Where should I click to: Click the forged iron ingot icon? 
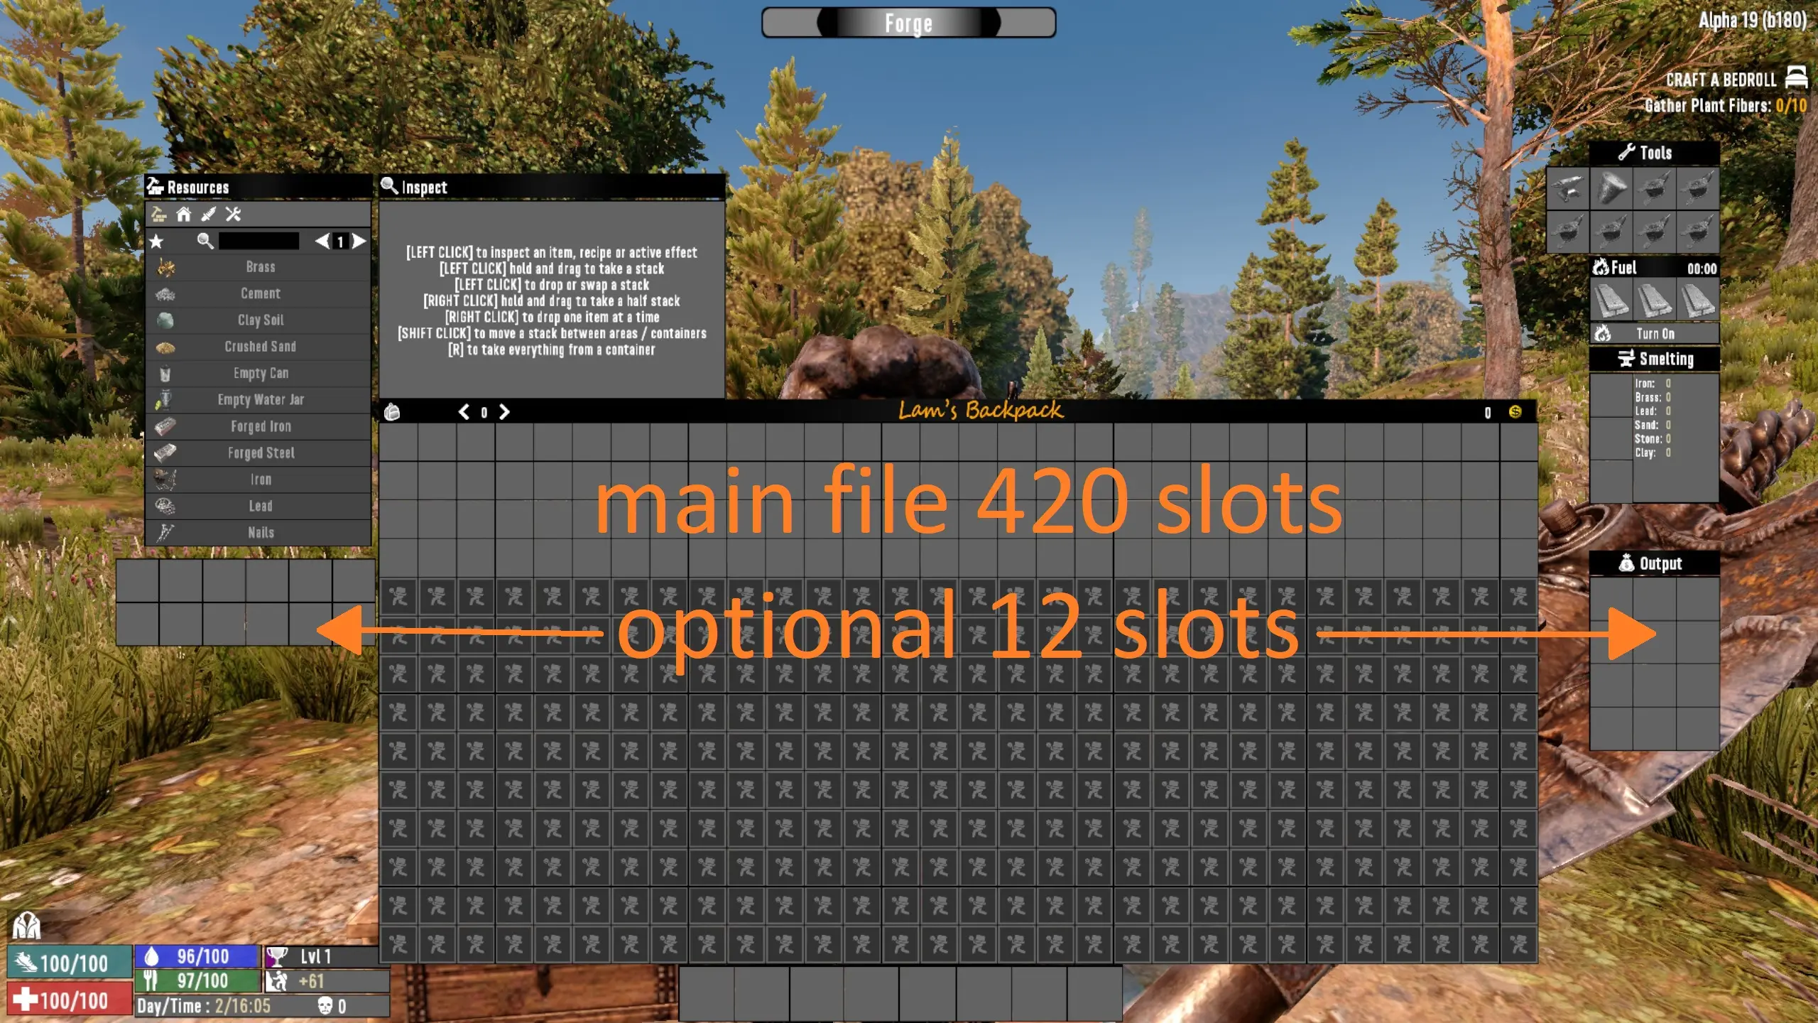[x=165, y=426]
